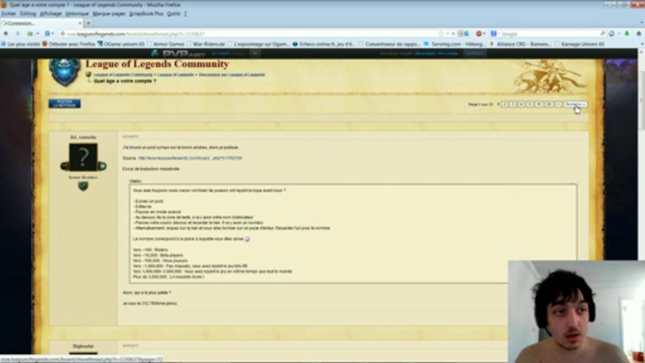Open Armor Games bookmark

pos(165,44)
